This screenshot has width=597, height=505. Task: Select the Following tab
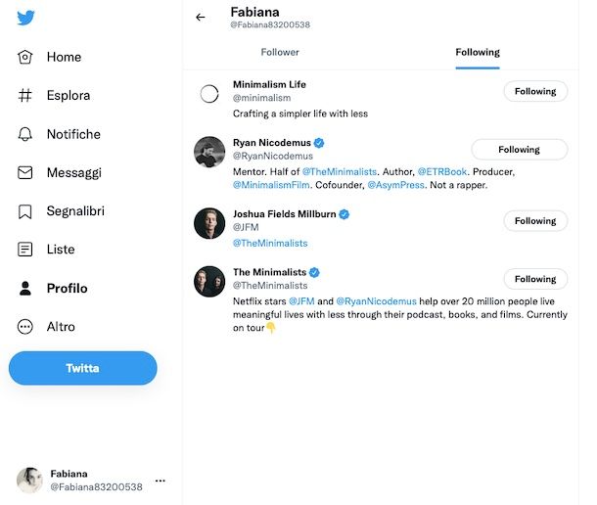pyautogui.click(x=478, y=52)
